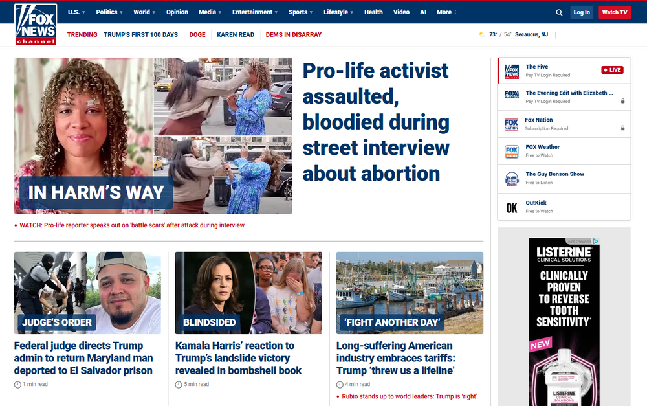Open the Entertainment dropdown menu
This screenshot has width=647, height=406.
pyautogui.click(x=255, y=12)
